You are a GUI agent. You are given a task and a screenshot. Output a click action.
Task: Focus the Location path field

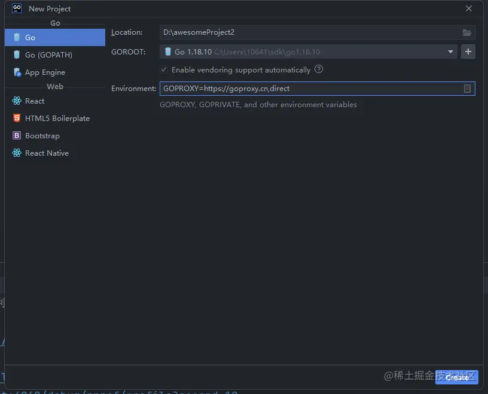point(317,32)
